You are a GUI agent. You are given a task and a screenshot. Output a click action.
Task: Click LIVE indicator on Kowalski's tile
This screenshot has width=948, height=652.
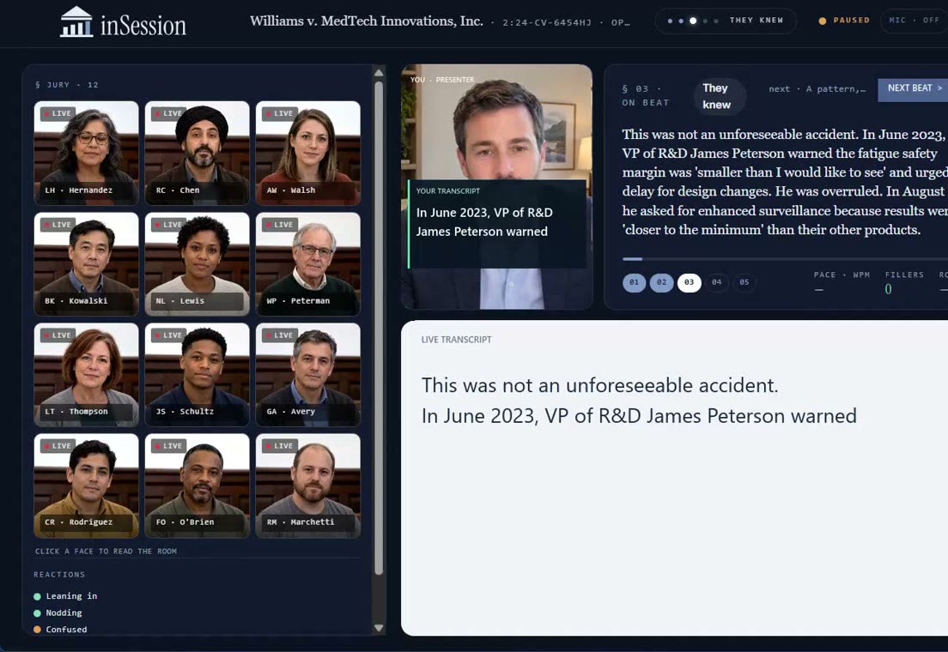[x=58, y=224]
